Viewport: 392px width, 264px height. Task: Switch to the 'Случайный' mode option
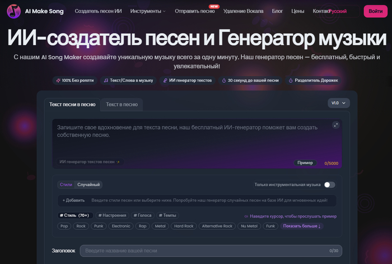(88, 185)
